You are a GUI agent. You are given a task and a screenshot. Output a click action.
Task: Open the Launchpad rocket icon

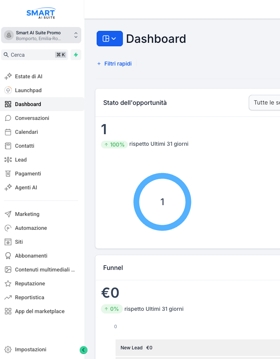[8, 90]
